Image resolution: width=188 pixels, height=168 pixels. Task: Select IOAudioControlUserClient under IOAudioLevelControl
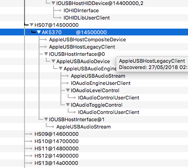(x=109, y=98)
